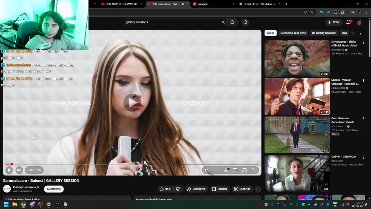Clip the video with Recortar
This screenshot has width=371, height=209.
(x=242, y=189)
